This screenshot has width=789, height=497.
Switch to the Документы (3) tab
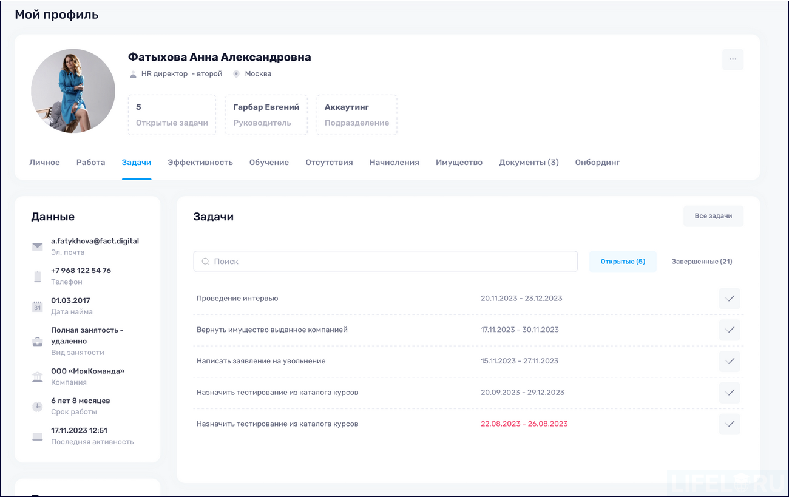coord(529,162)
